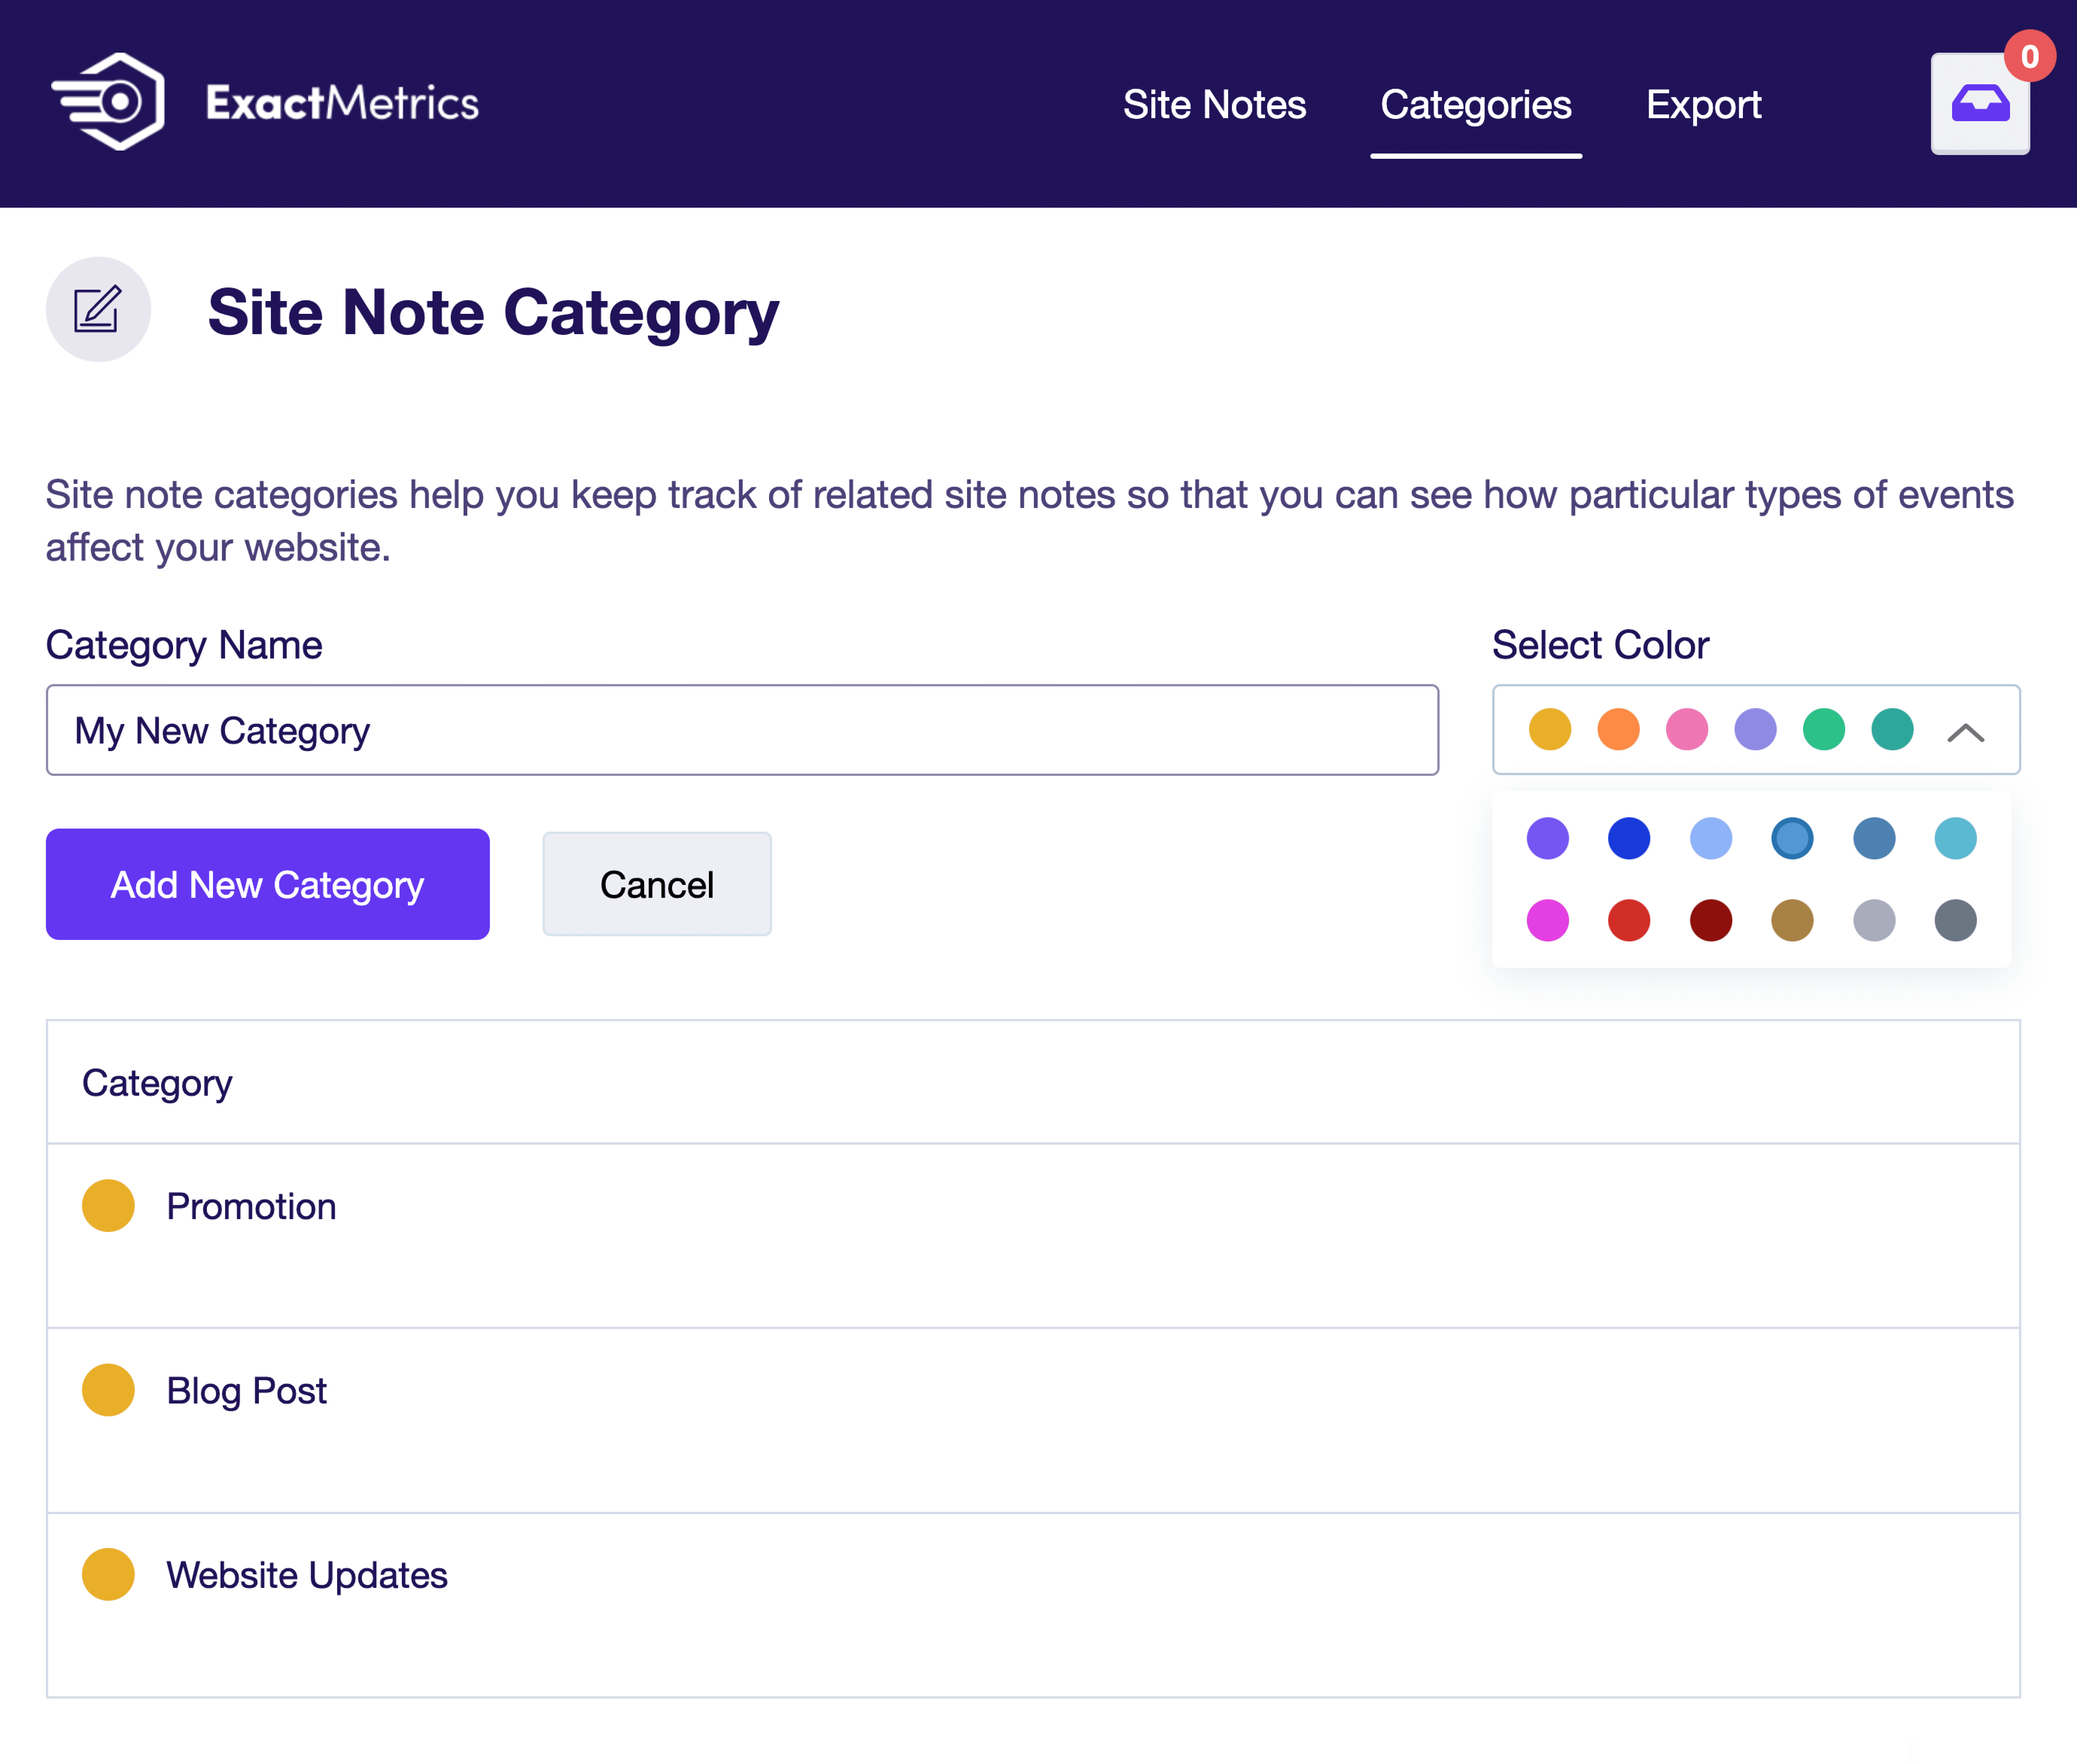This screenshot has height=1764, width=2077.
Task: Click the Blog Post category row text
Action: coord(246,1391)
